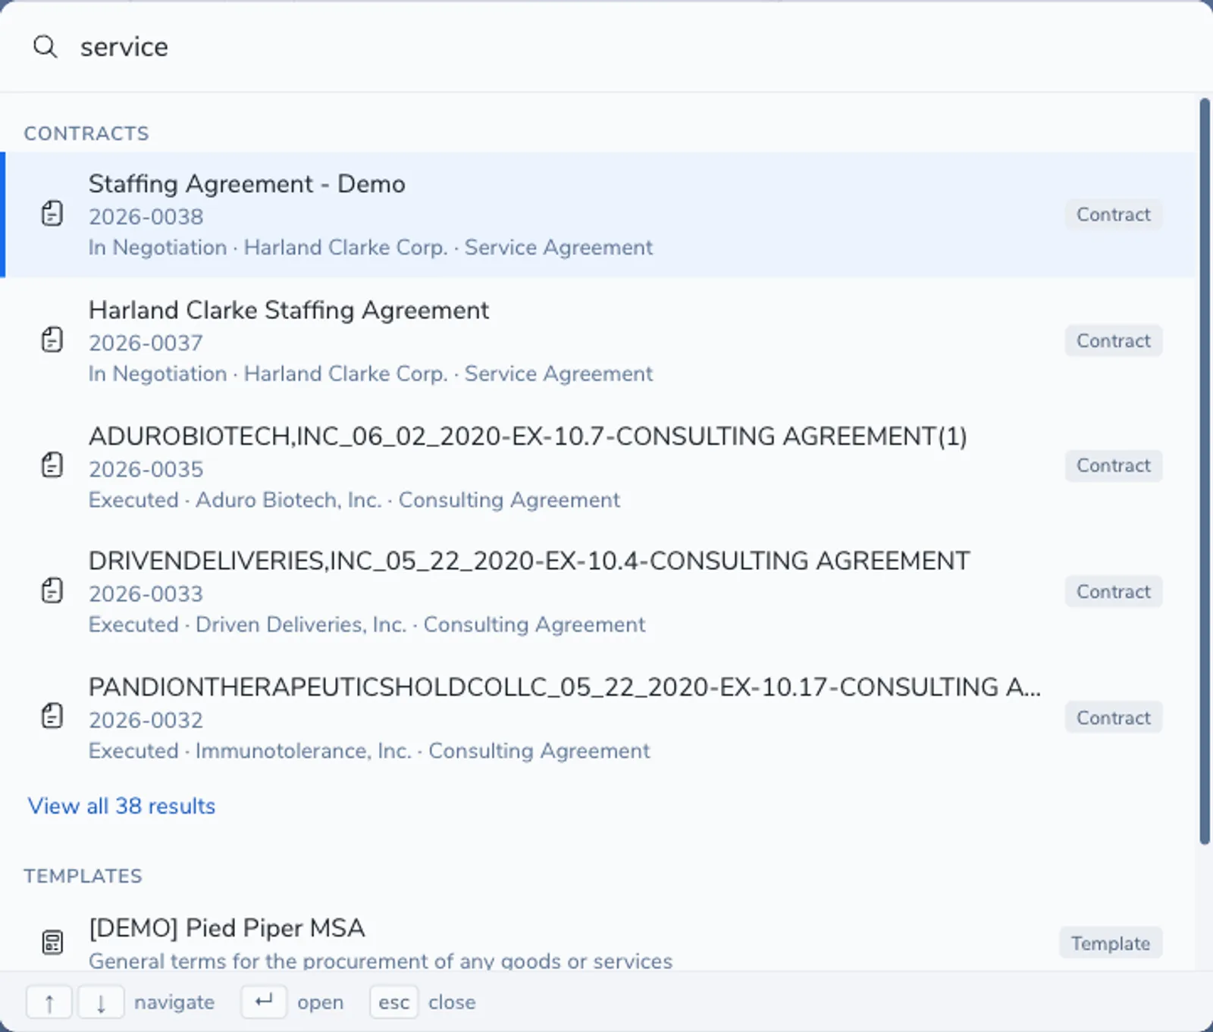Click document icon beside the ADUROBIOTECH contract

pos(52,465)
